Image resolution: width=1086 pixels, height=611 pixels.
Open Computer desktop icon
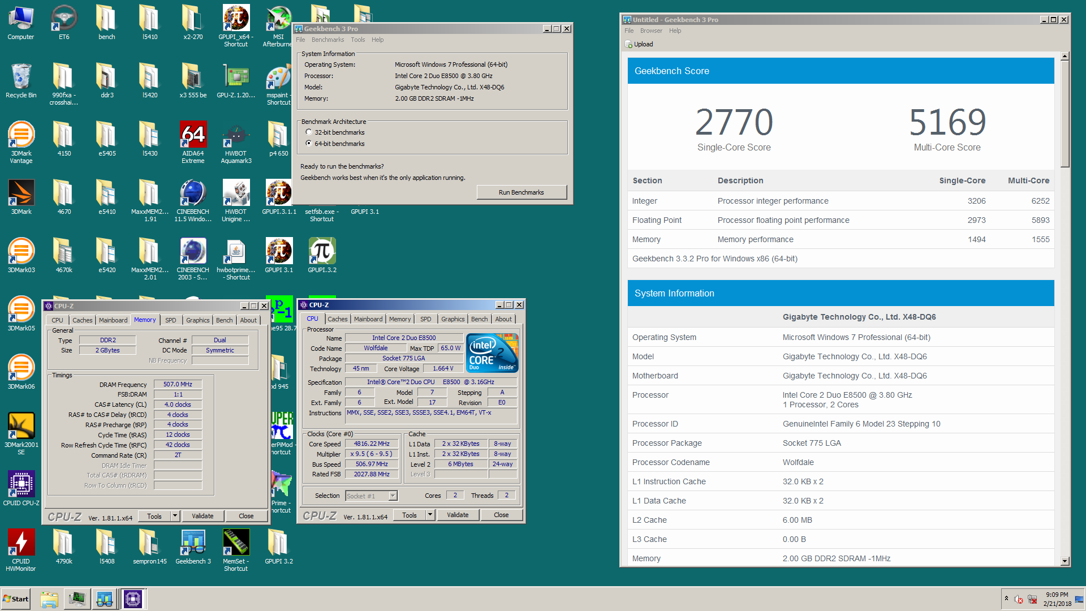tap(21, 23)
